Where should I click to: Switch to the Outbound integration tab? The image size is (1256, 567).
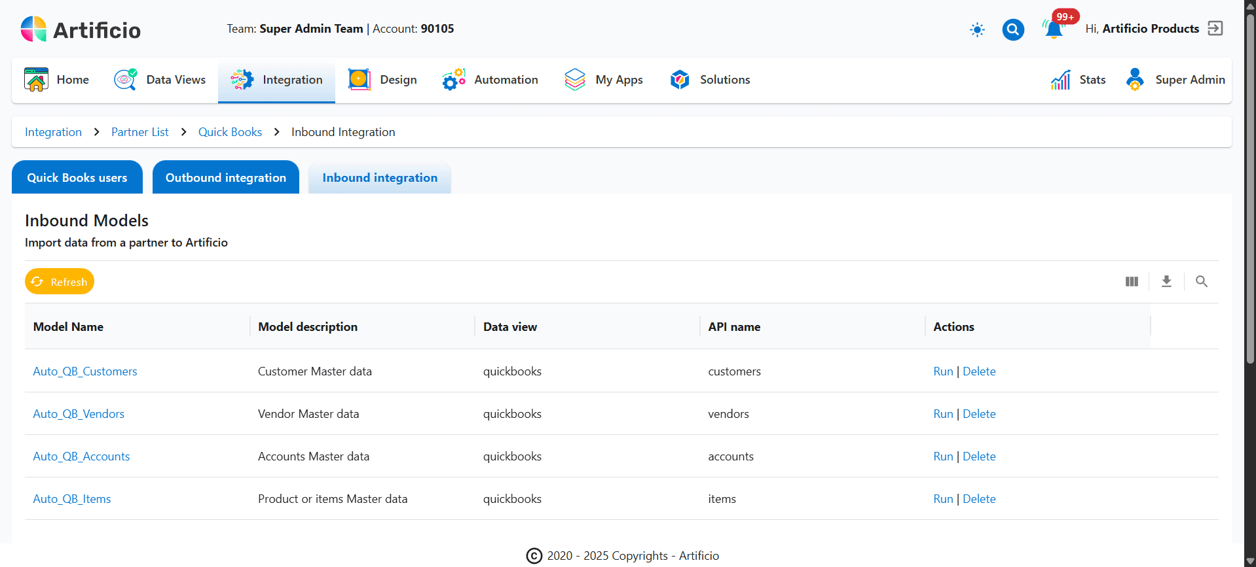225,178
